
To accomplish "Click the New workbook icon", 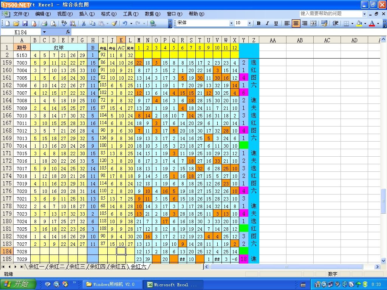I will [8, 23].
